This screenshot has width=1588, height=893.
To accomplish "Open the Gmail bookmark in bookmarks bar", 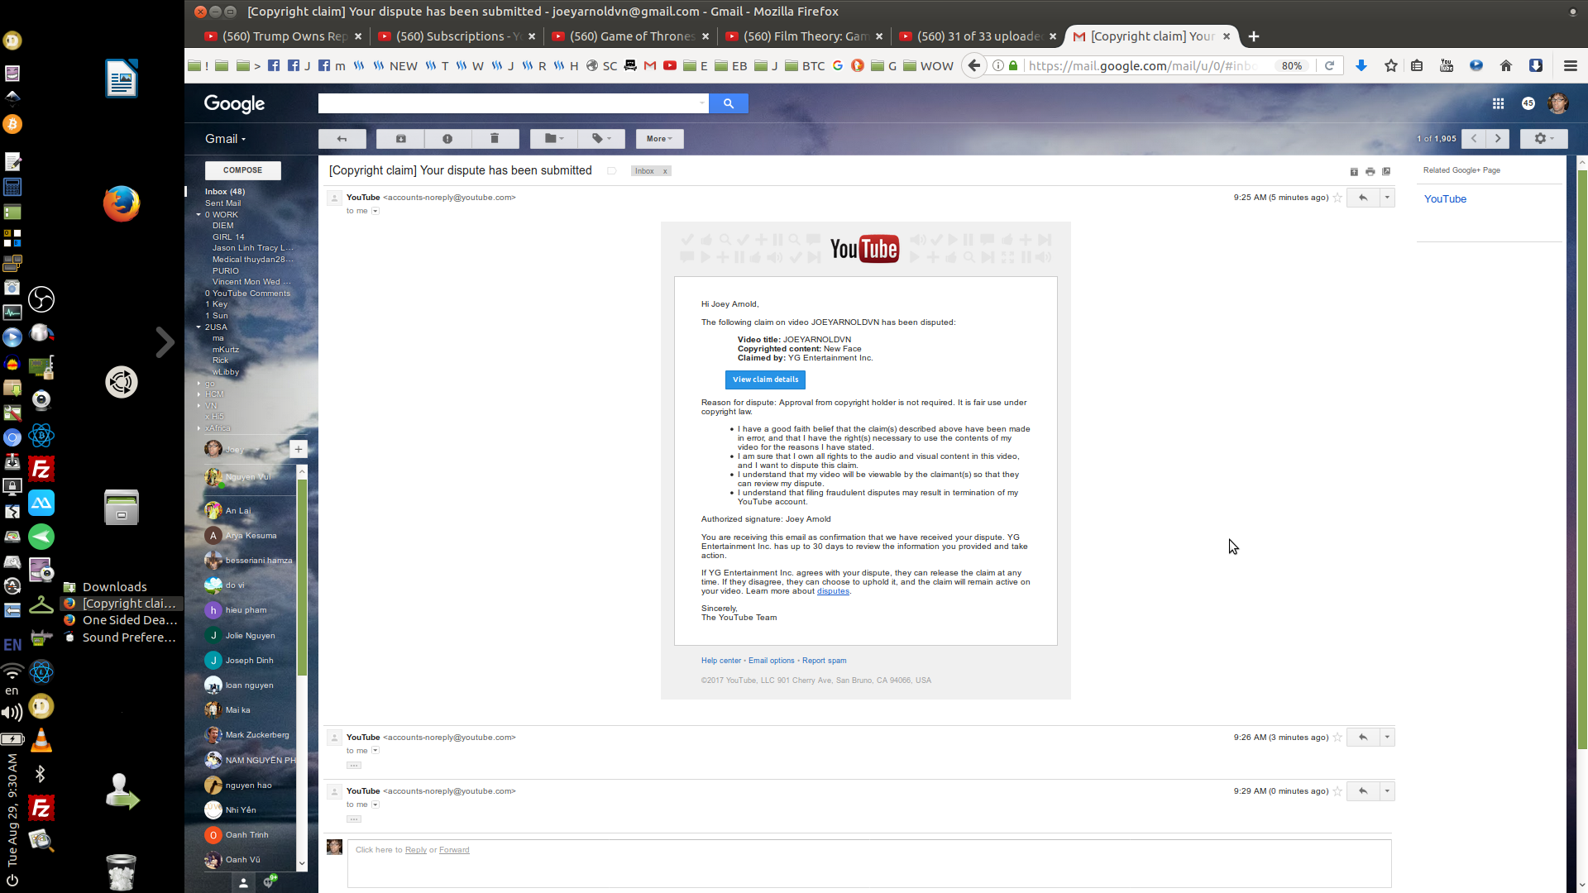I will (x=650, y=65).
